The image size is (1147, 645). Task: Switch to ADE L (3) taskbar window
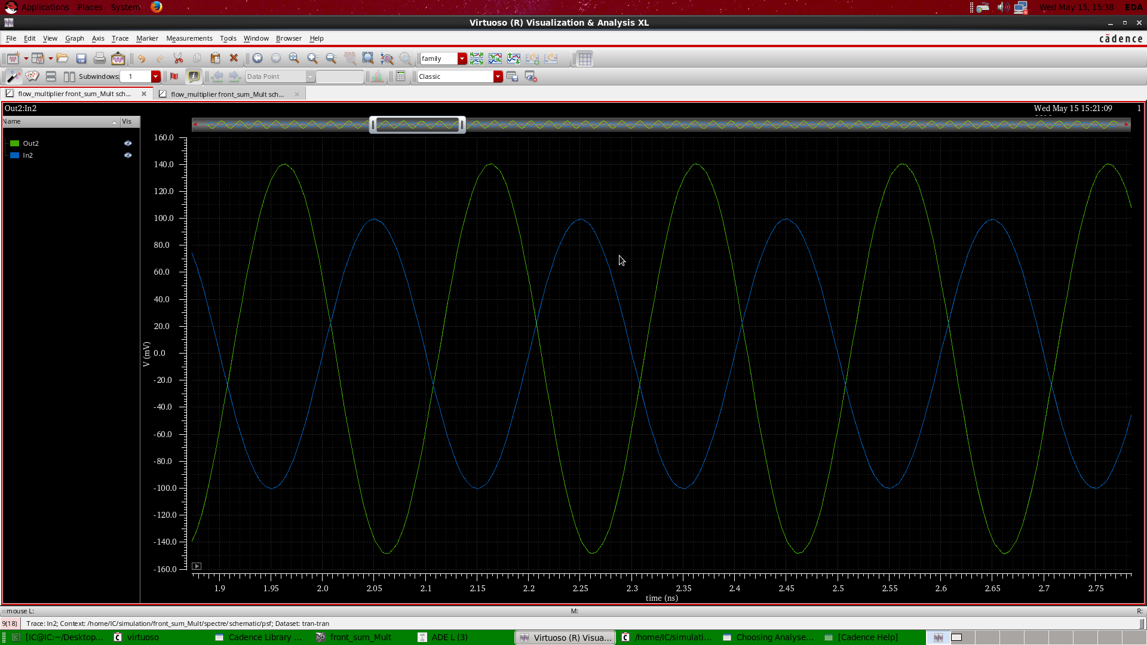[450, 637]
